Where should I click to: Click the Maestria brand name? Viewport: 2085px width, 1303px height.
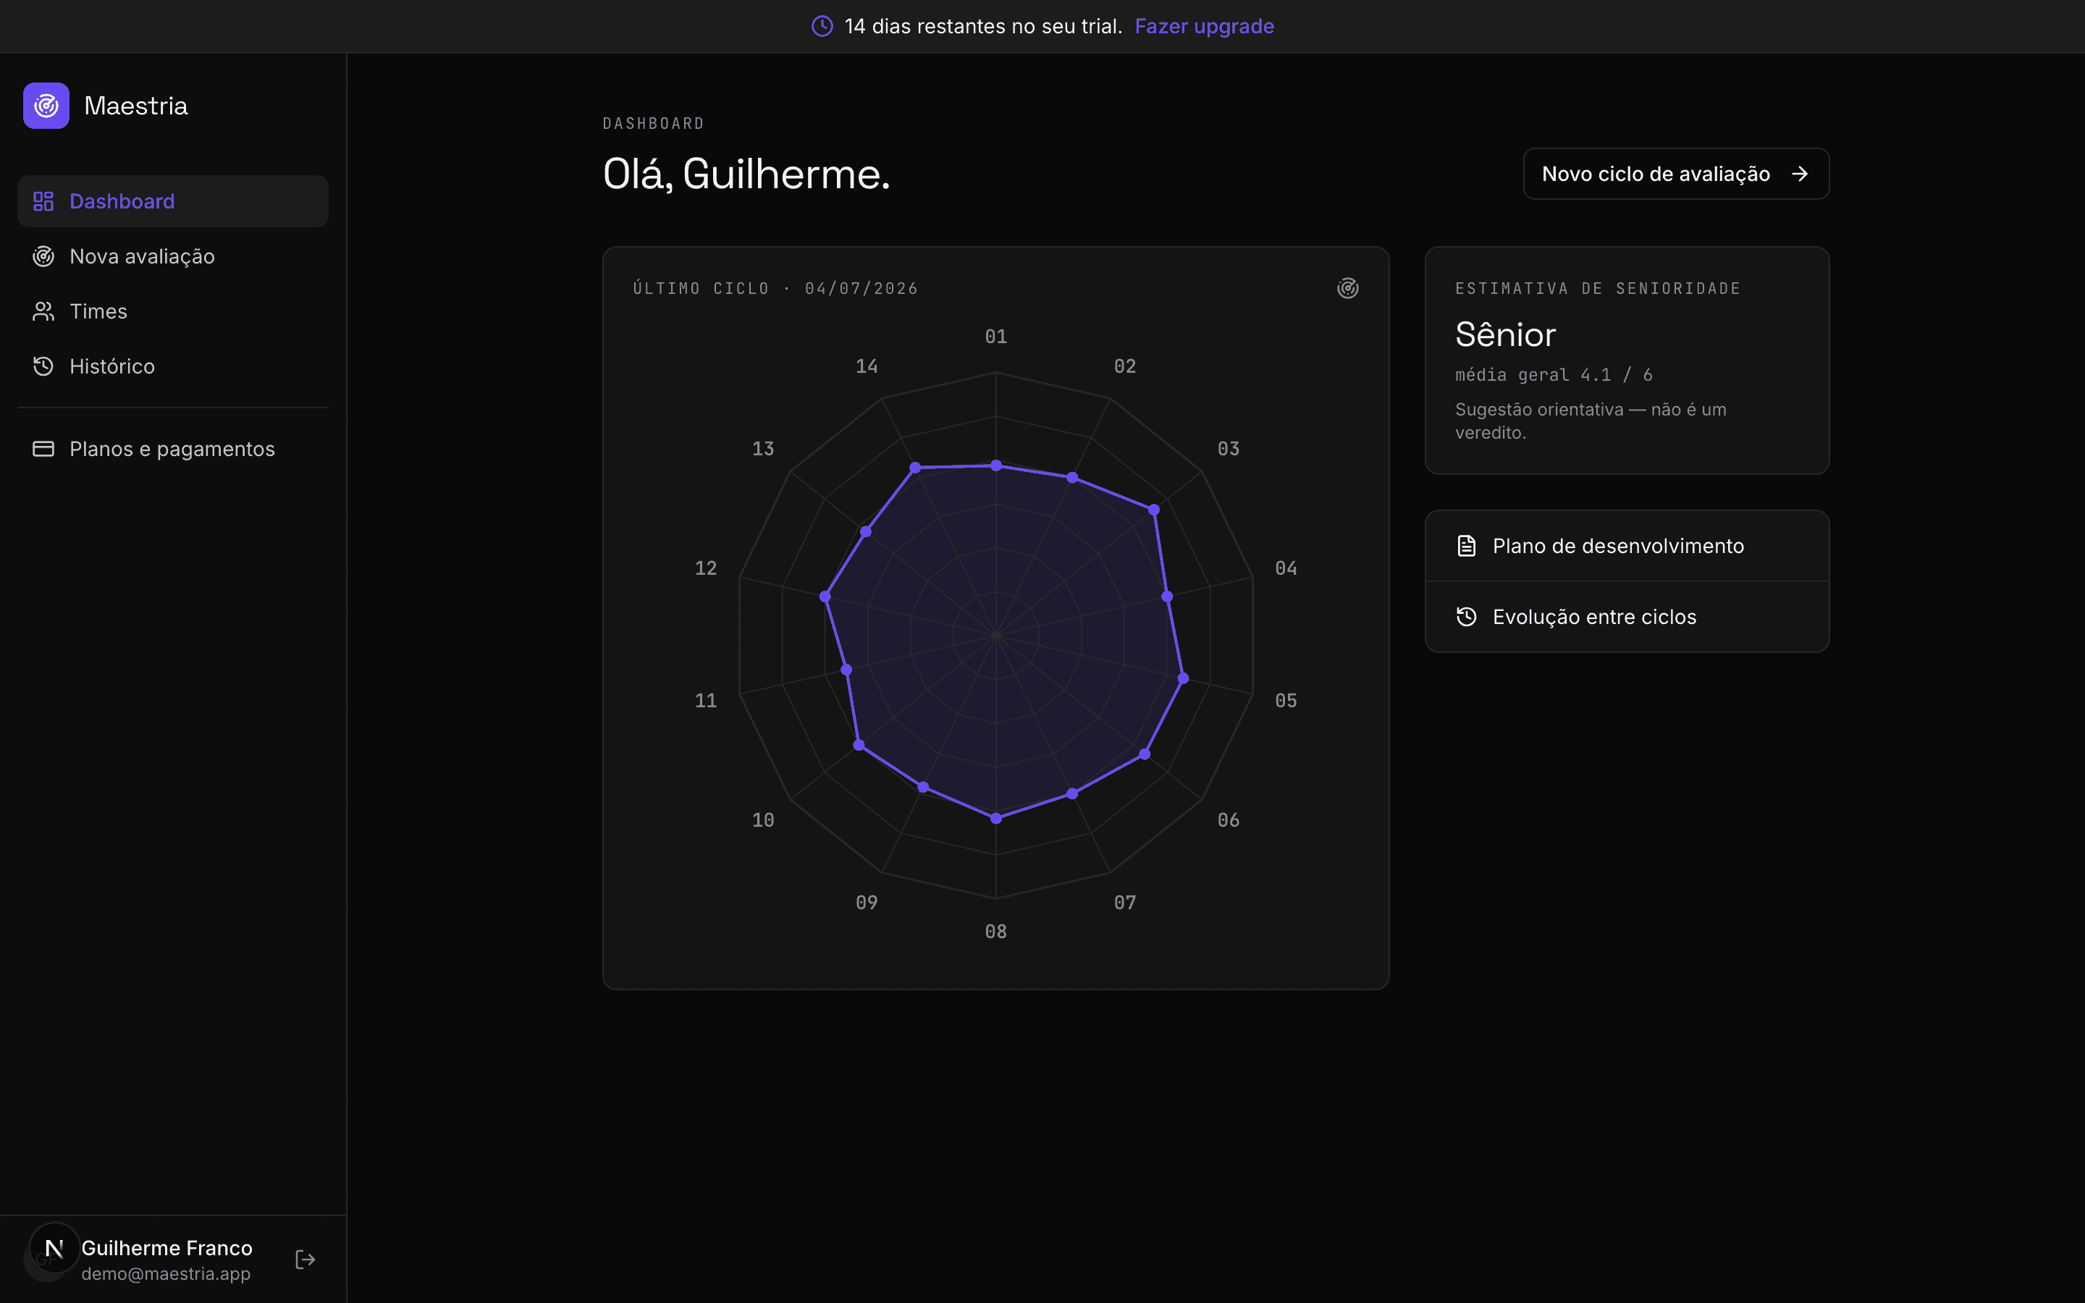(x=136, y=105)
